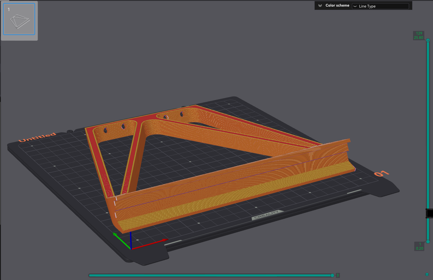Open the Line Type dropdown
Viewport: 433px width, 280px height.
click(x=381, y=6)
